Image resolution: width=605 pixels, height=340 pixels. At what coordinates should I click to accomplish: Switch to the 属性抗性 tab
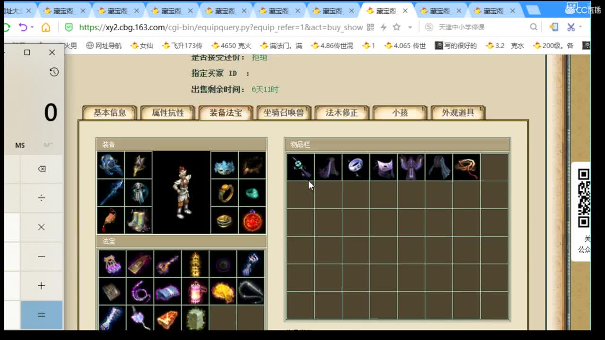(168, 113)
